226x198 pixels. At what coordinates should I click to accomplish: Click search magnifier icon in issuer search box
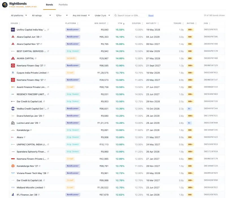coord(116,16)
